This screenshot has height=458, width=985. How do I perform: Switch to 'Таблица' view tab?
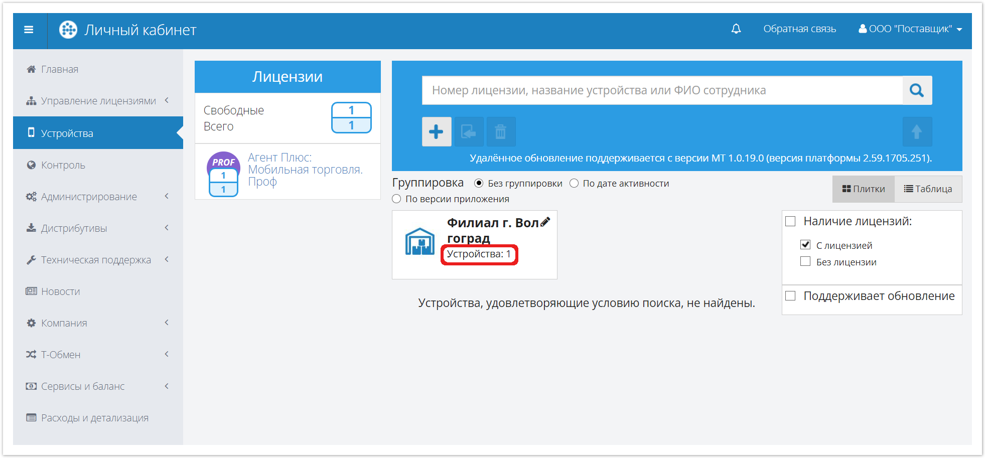928,189
